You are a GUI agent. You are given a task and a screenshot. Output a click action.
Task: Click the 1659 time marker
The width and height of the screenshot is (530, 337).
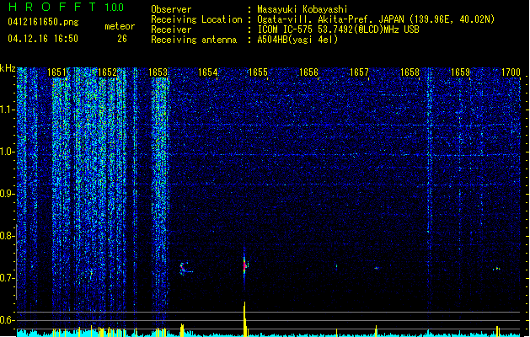click(x=460, y=72)
